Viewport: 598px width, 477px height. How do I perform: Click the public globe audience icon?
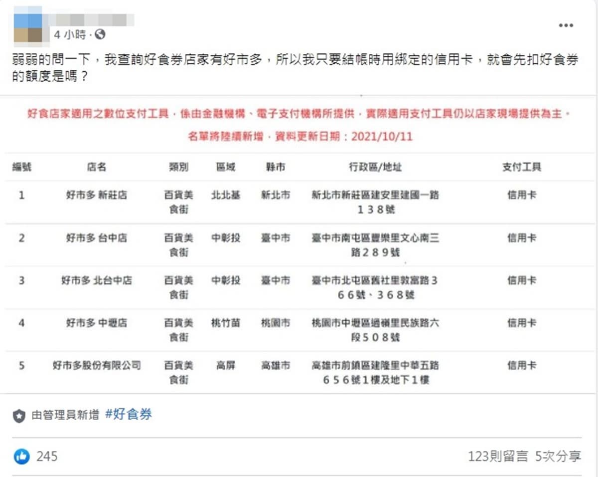click(100, 34)
